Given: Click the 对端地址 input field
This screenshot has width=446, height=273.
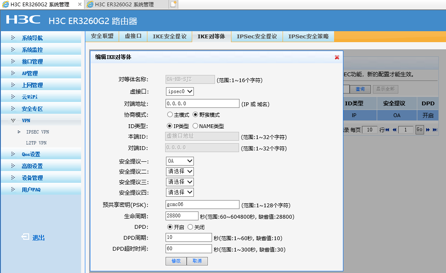Looking at the screenshot, I should click(x=203, y=104).
